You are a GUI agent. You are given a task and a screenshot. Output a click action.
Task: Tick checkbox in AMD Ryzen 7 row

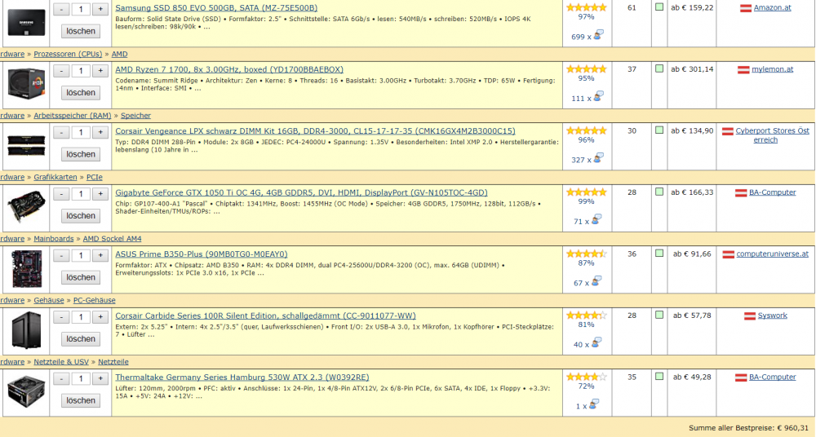(x=659, y=68)
